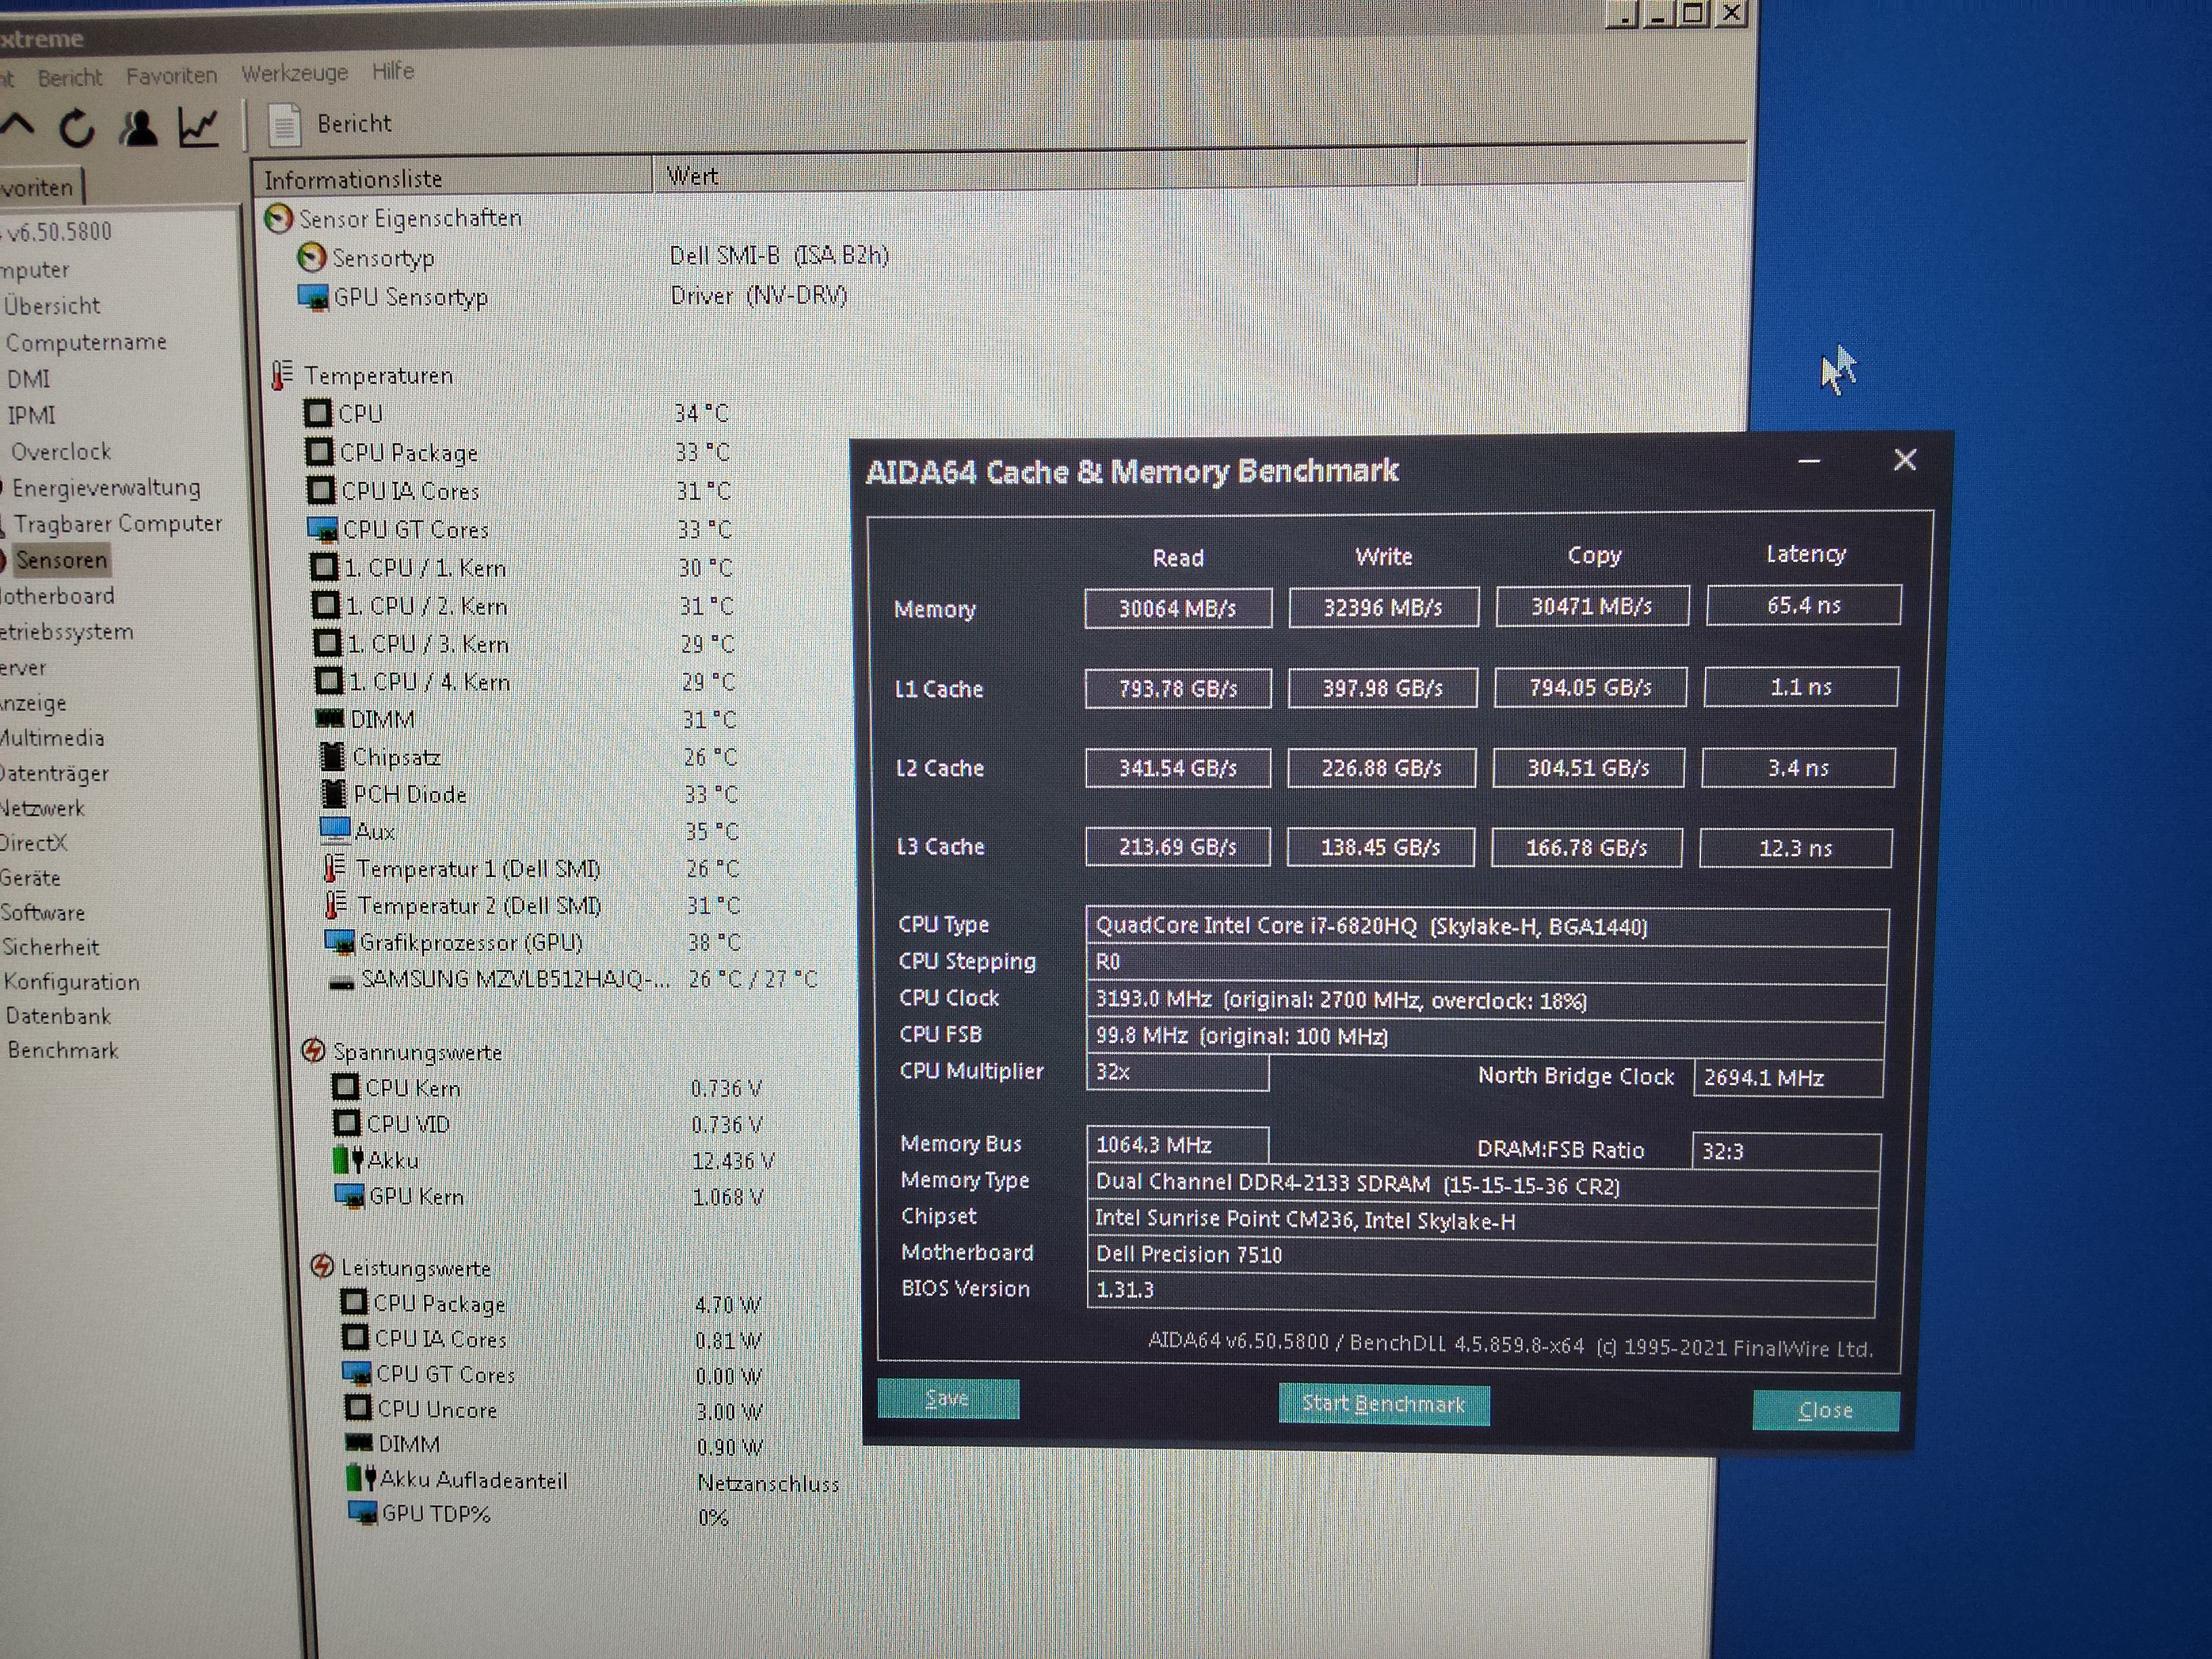
Task: Select Konfiguration in the sidebar
Action: 72,982
